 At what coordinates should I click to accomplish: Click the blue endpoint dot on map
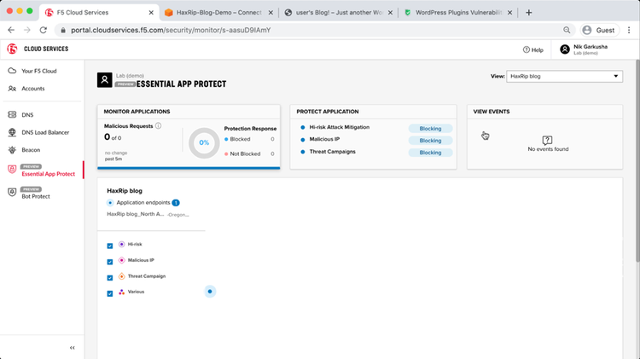click(210, 292)
